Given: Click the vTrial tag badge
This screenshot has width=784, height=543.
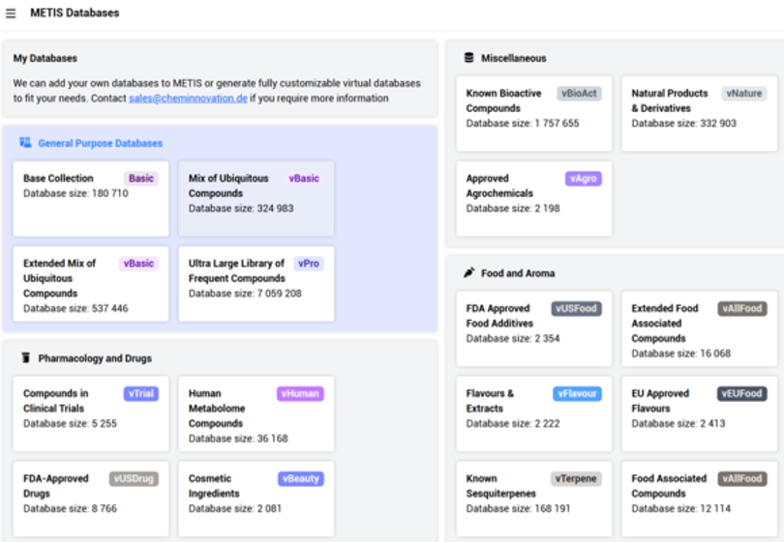Looking at the screenshot, I should 141,394.
